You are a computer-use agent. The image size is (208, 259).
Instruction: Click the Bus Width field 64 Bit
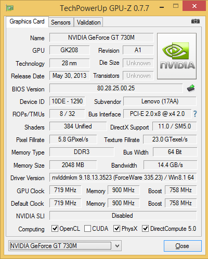pos(175,152)
